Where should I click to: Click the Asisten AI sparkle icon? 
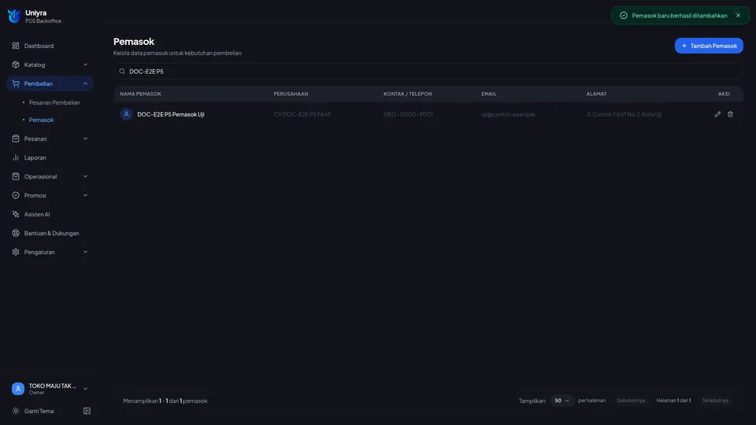pyautogui.click(x=16, y=214)
